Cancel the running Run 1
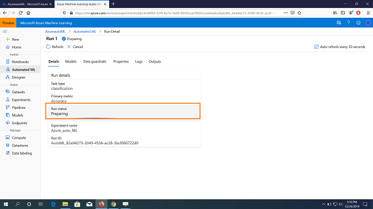Screen dimensions: 373x209 (x=75, y=47)
